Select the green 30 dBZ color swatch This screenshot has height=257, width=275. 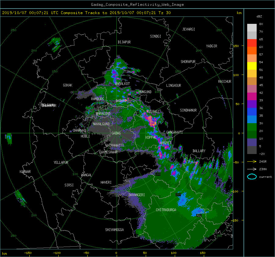click(x=252, y=127)
